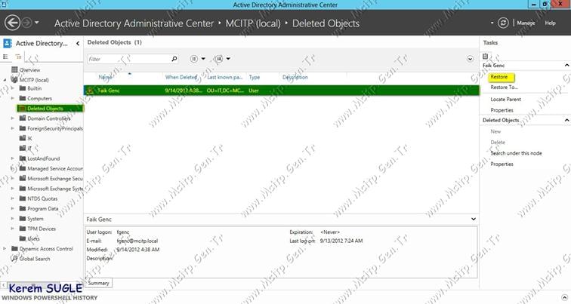Image resolution: width=571 pixels, height=304 pixels.
Task: Sort by When Deleted column
Action: coord(181,77)
